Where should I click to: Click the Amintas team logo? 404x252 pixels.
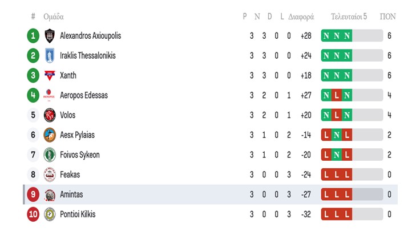50,194
